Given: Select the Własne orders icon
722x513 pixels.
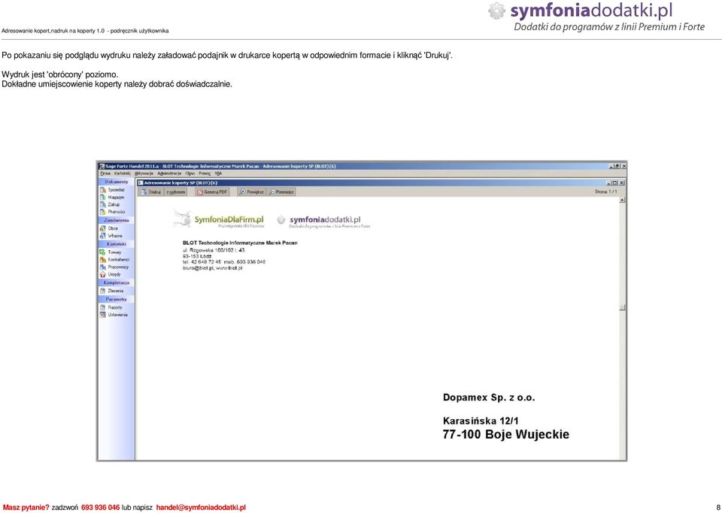Looking at the screenshot, I should point(103,235).
